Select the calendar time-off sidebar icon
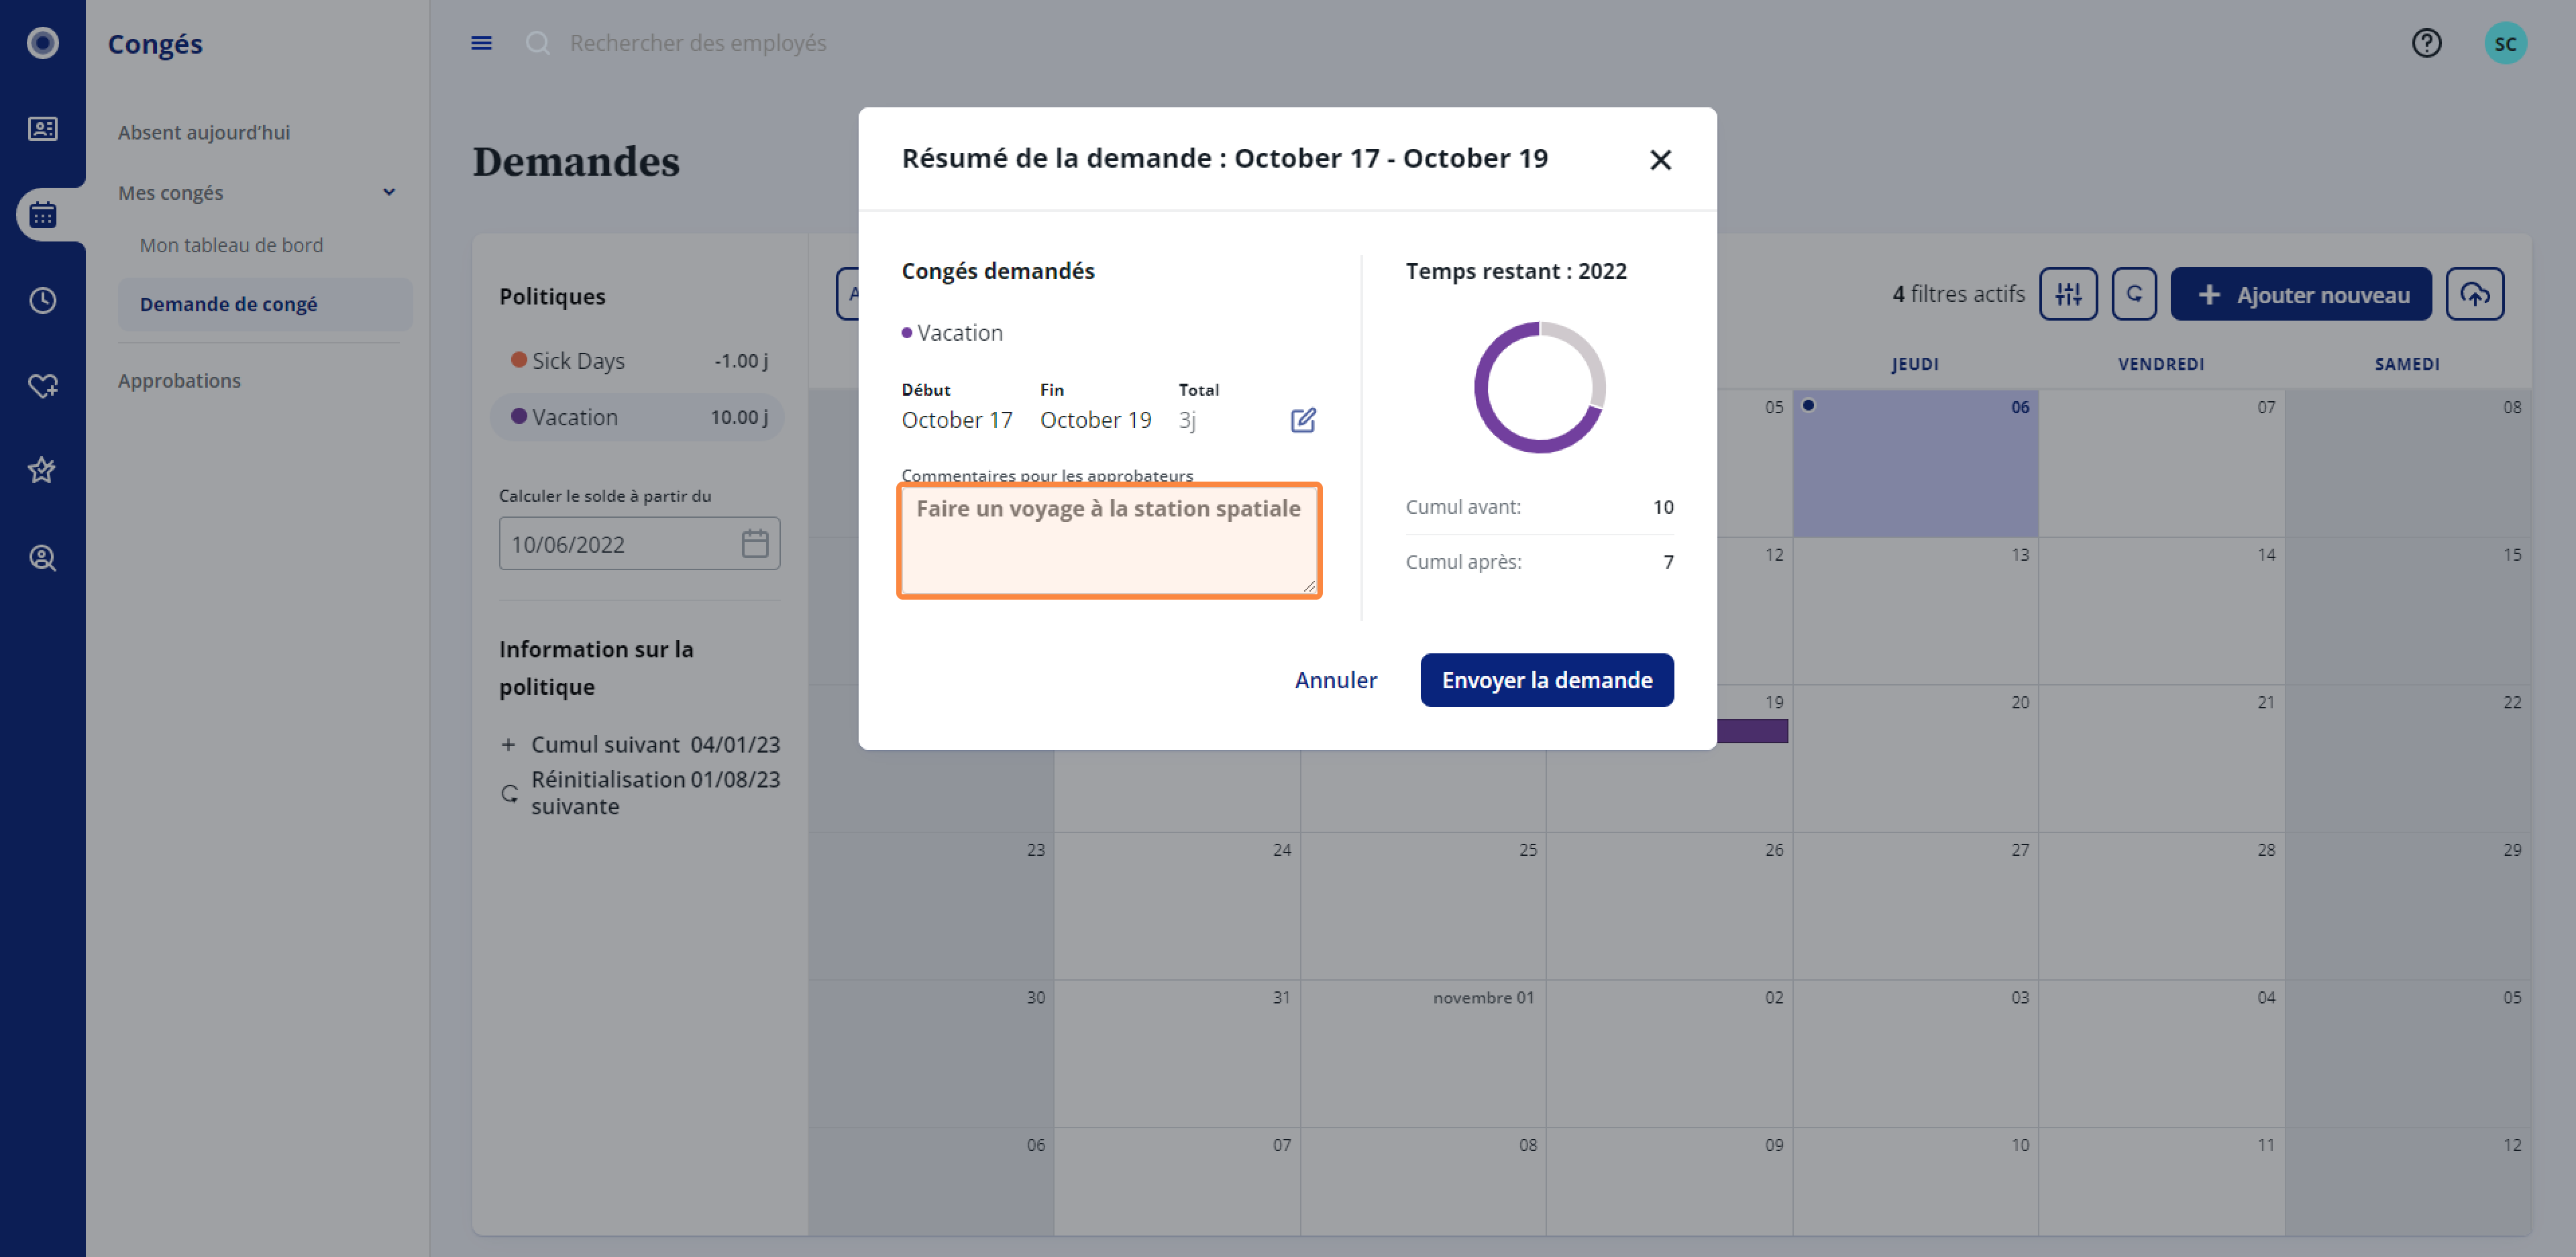The width and height of the screenshot is (2576, 1257). 42,215
